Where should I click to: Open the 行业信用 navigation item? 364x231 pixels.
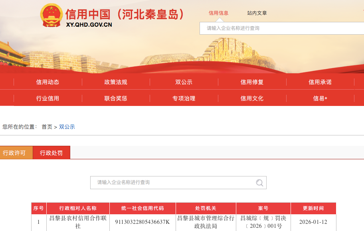coord(47,98)
